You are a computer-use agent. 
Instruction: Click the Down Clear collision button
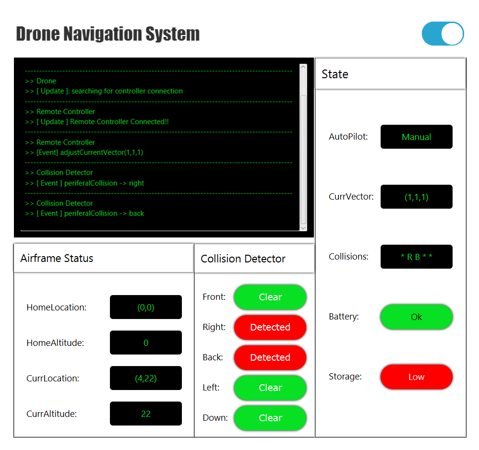coord(270,418)
